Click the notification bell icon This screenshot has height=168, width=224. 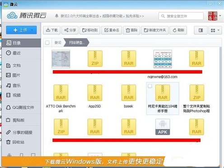56,16
